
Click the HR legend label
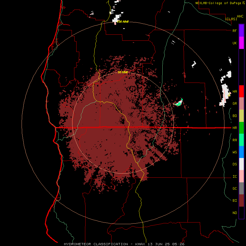pos(235,128)
